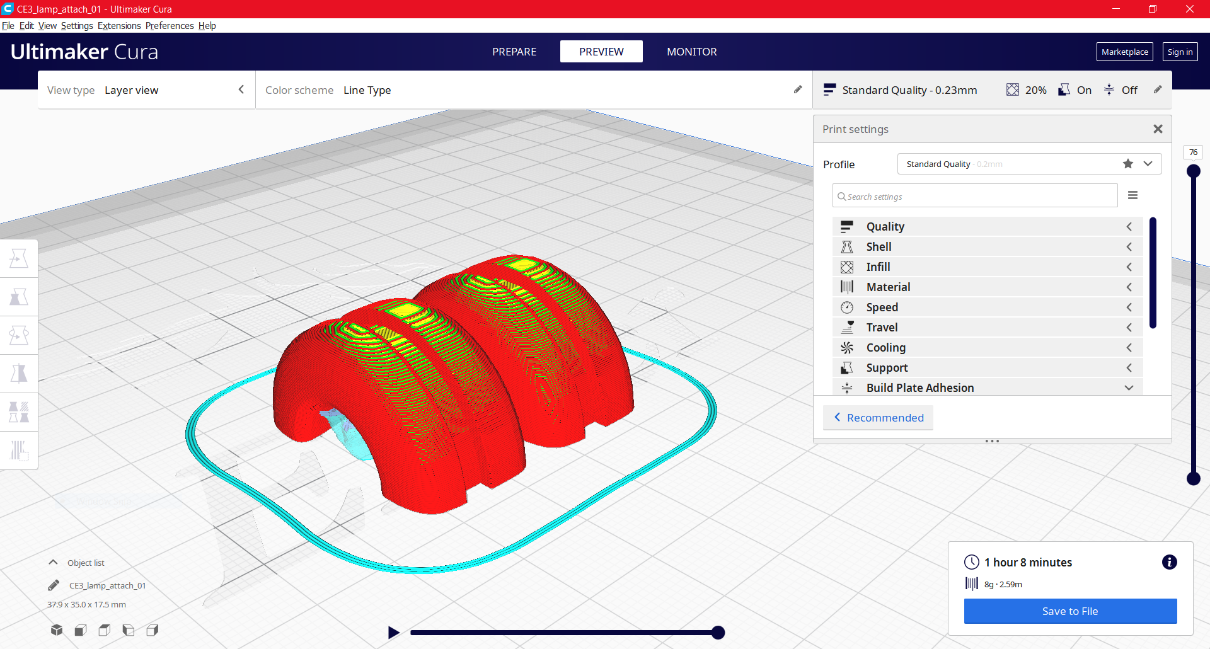Click the support On icon in summary bar
The height and width of the screenshot is (649, 1210).
1064,89
